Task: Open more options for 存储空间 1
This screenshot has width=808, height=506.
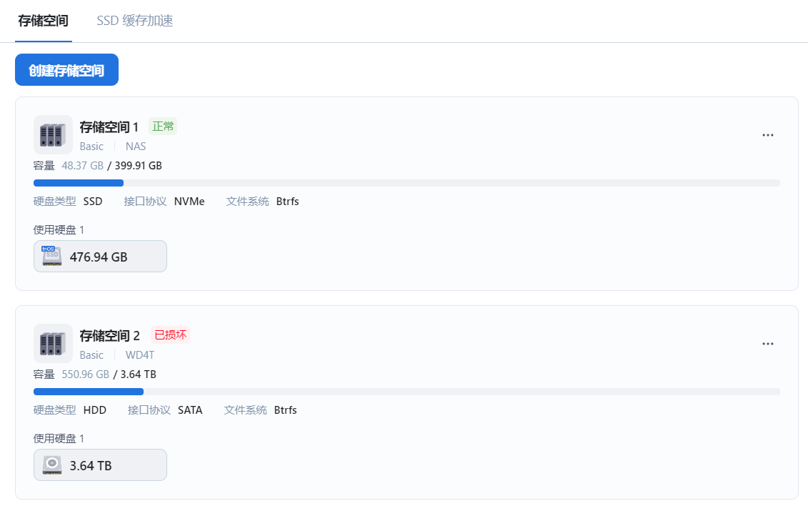Action: point(768,135)
